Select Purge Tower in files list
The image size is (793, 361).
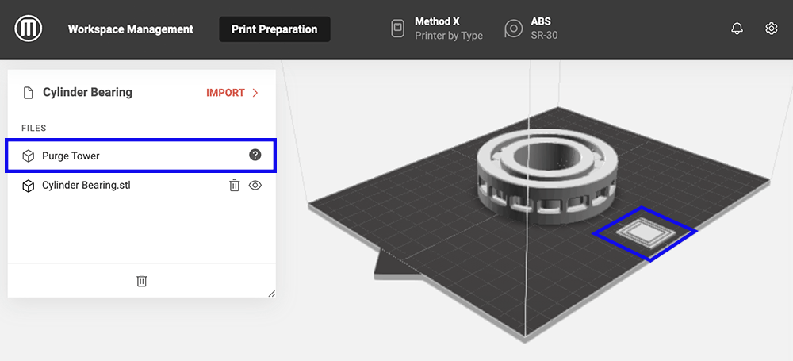[71, 156]
